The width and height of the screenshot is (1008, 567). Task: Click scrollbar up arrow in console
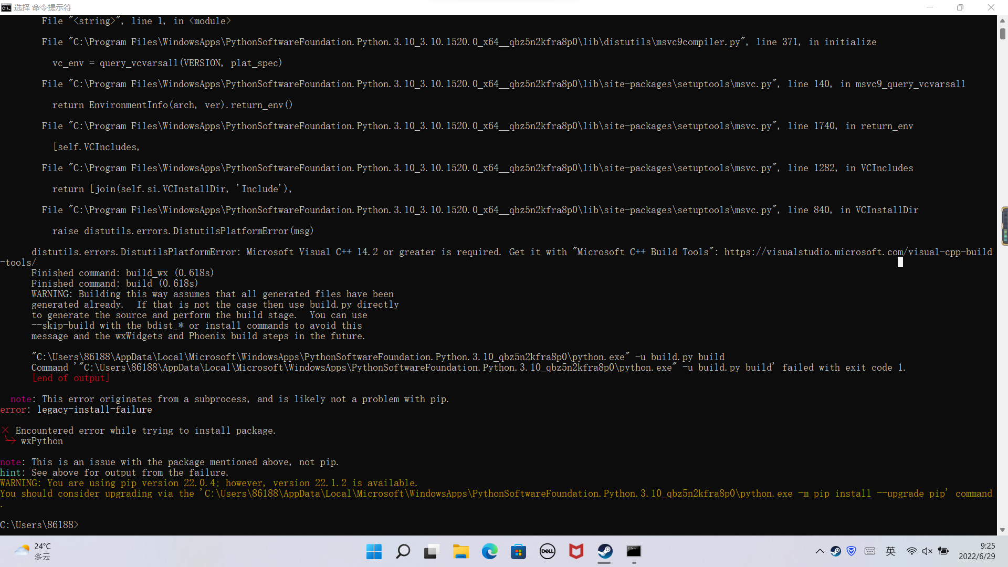point(1002,20)
